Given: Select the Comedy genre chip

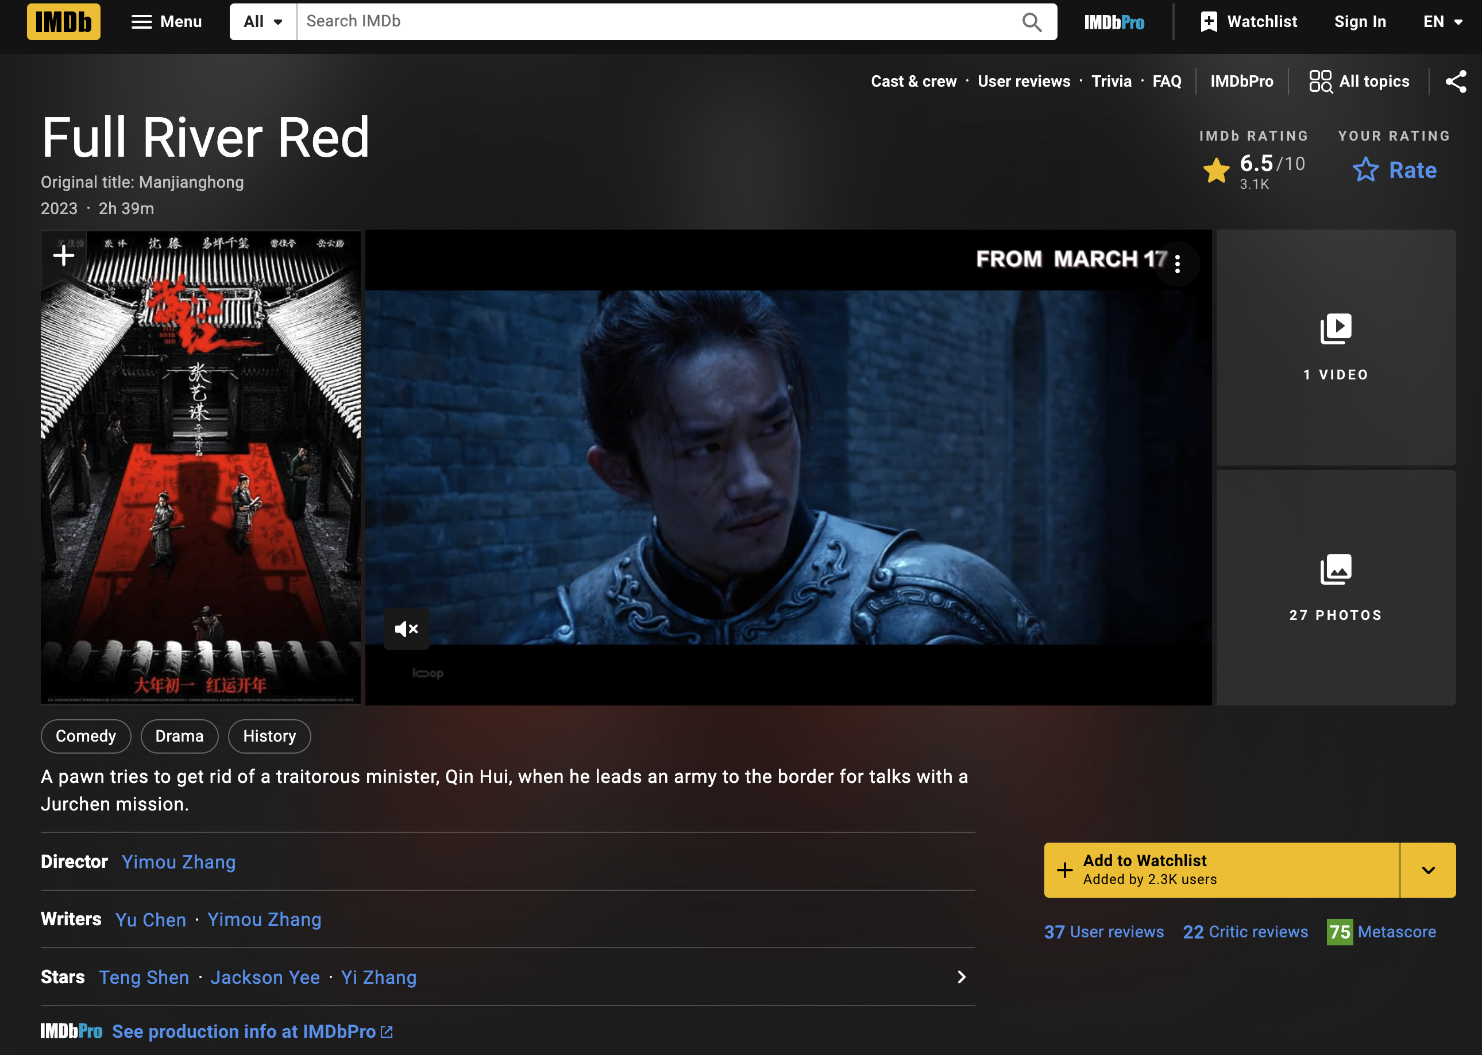Looking at the screenshot, I should 86,736.
